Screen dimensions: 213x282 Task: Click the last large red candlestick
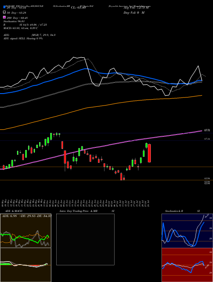[149, 153]
